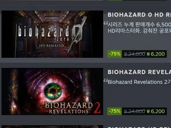Screen dimensions: 171x128
Task: Click the BIOHAZARD 0 HD title text
Action: [x=139, y=15]
